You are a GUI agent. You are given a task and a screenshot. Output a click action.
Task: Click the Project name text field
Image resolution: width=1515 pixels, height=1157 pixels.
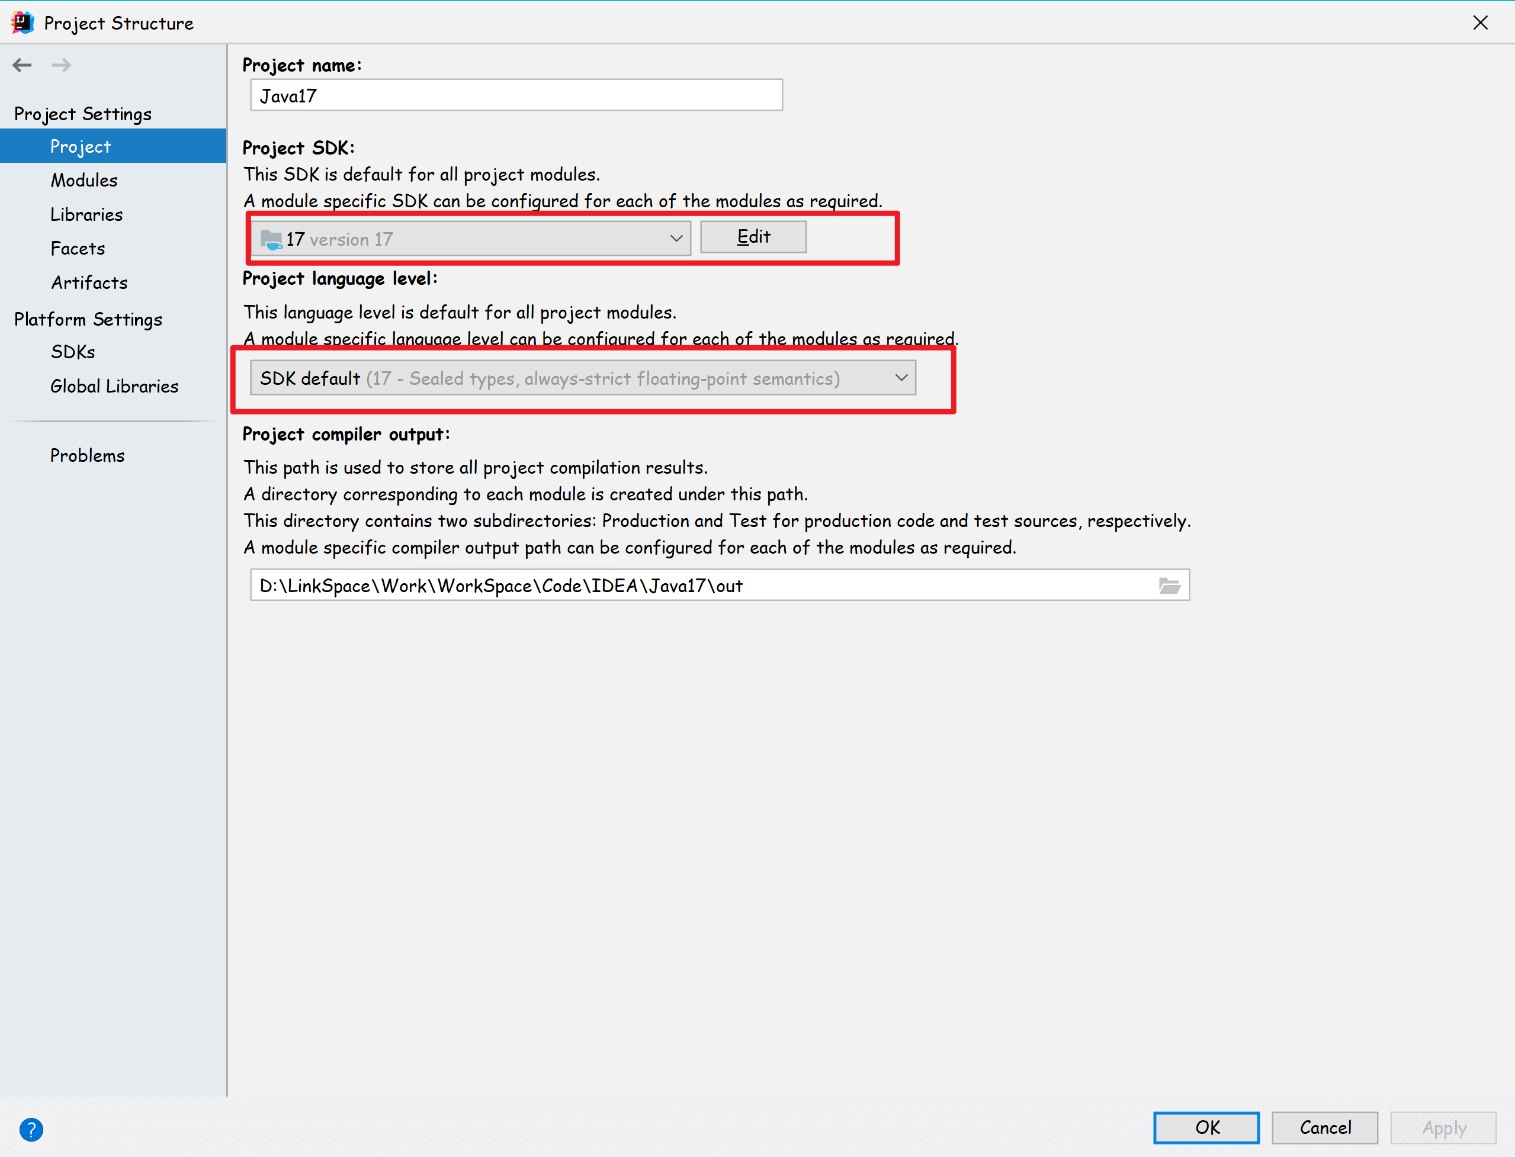(x=516, y=95)
